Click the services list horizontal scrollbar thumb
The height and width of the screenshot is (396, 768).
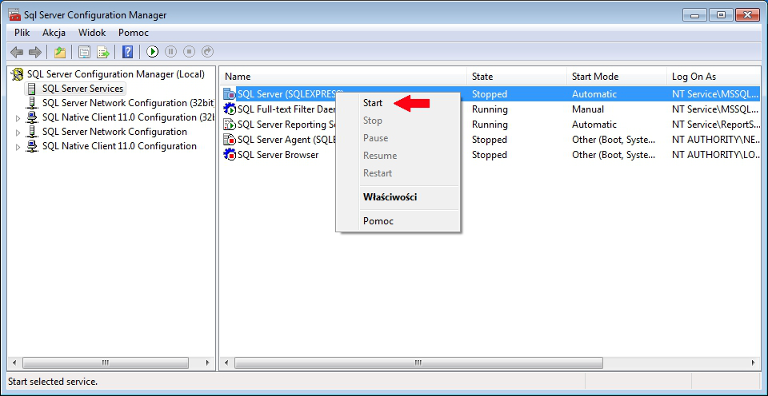coord(418,363)
